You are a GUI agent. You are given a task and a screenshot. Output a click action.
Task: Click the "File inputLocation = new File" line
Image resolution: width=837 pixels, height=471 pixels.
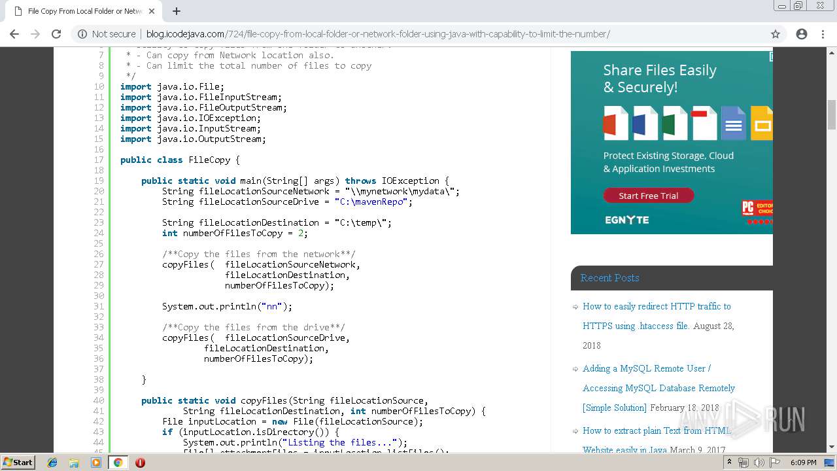[x=292, y=421]
